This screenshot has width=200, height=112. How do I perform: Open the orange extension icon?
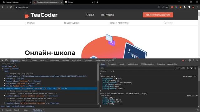180,7
